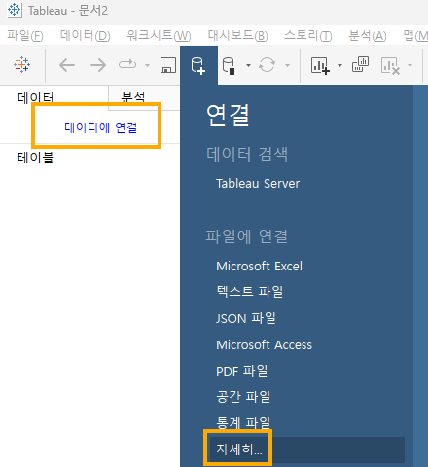Click the refresh data source icon
The height and width of the screenshot is (467, 428).
(267, 65)
